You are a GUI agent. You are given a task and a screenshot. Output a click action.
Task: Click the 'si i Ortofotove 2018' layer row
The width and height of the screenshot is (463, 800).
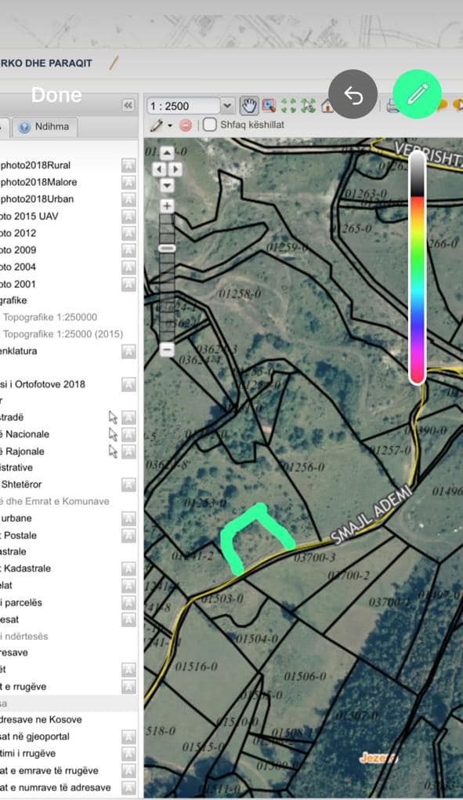[43, 384]
